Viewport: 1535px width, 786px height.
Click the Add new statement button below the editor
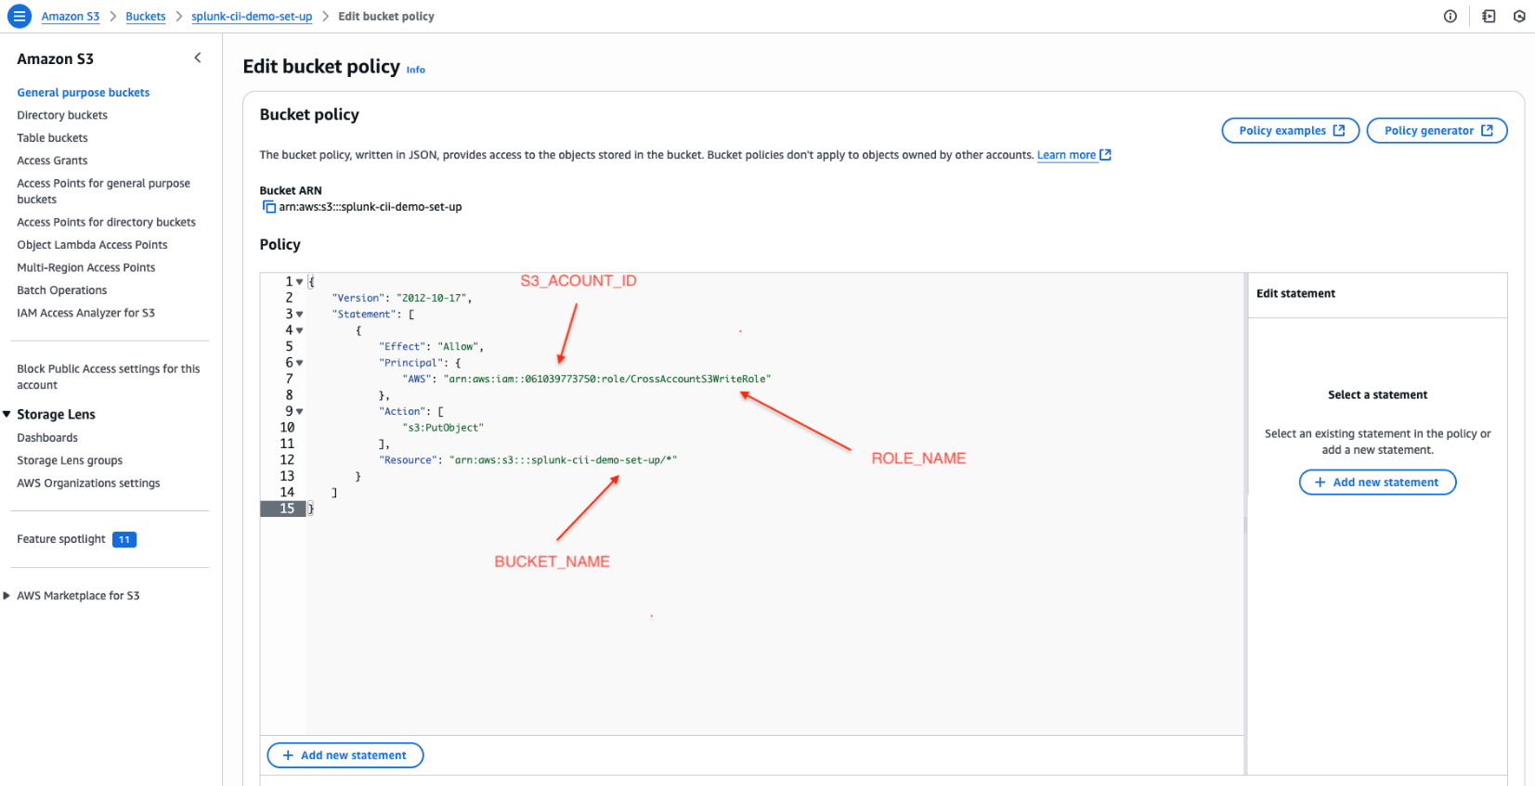[x=345, y=755]
